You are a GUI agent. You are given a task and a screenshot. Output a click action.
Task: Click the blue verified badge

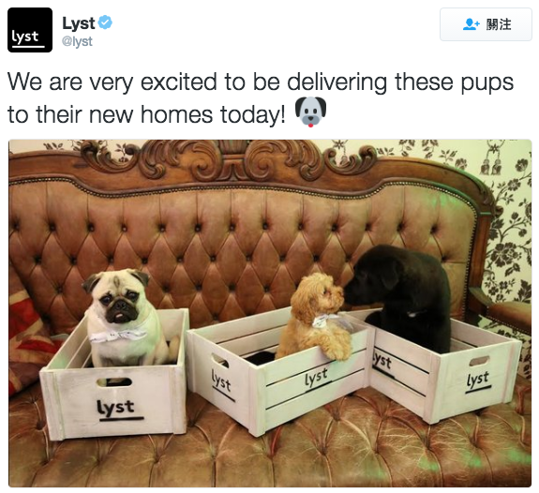(x=105, y=22)
